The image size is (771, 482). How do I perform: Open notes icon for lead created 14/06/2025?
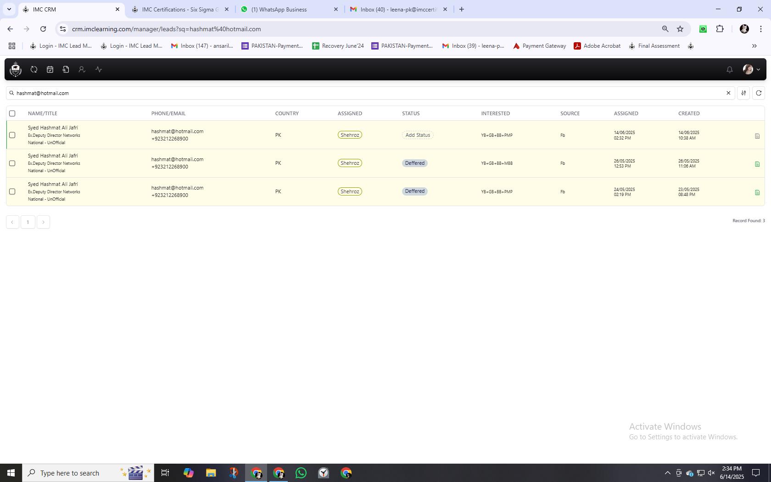coord(757,136)
